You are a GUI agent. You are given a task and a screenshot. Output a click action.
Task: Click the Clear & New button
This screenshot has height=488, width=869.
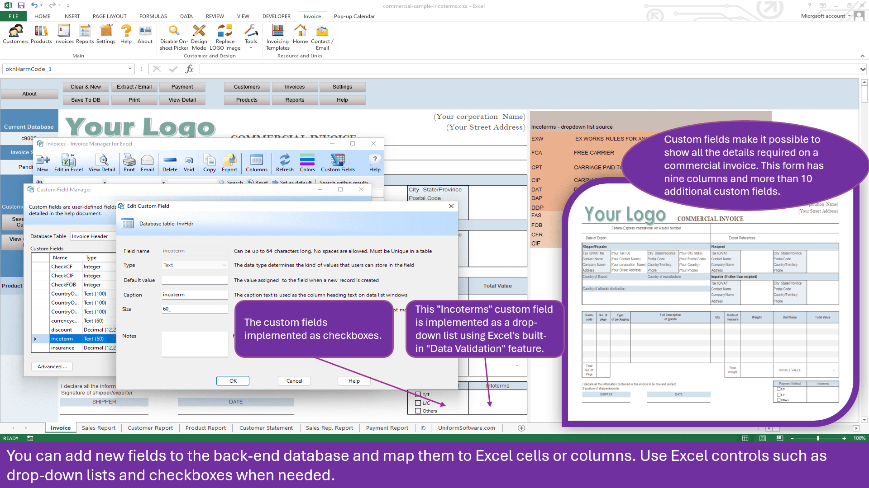point(86,87)
